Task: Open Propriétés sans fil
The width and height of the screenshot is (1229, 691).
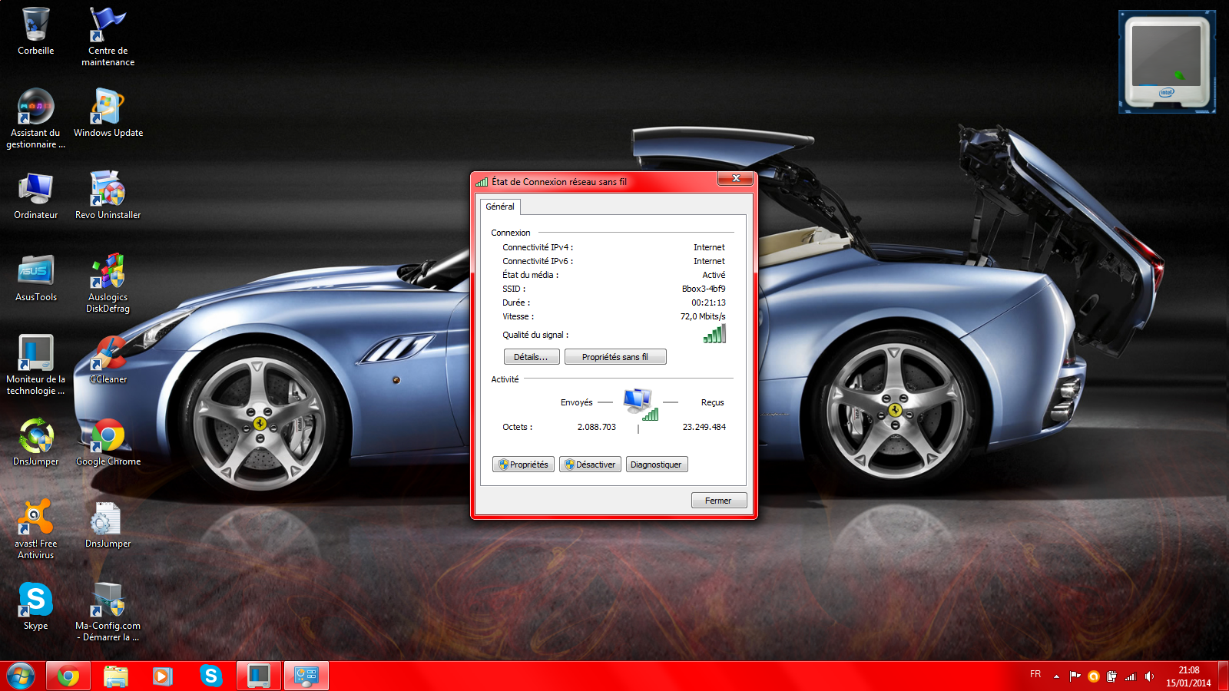Action: point(615,357)
